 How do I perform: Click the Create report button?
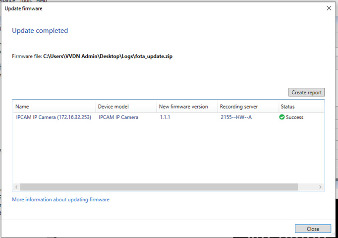coord(306,92)
